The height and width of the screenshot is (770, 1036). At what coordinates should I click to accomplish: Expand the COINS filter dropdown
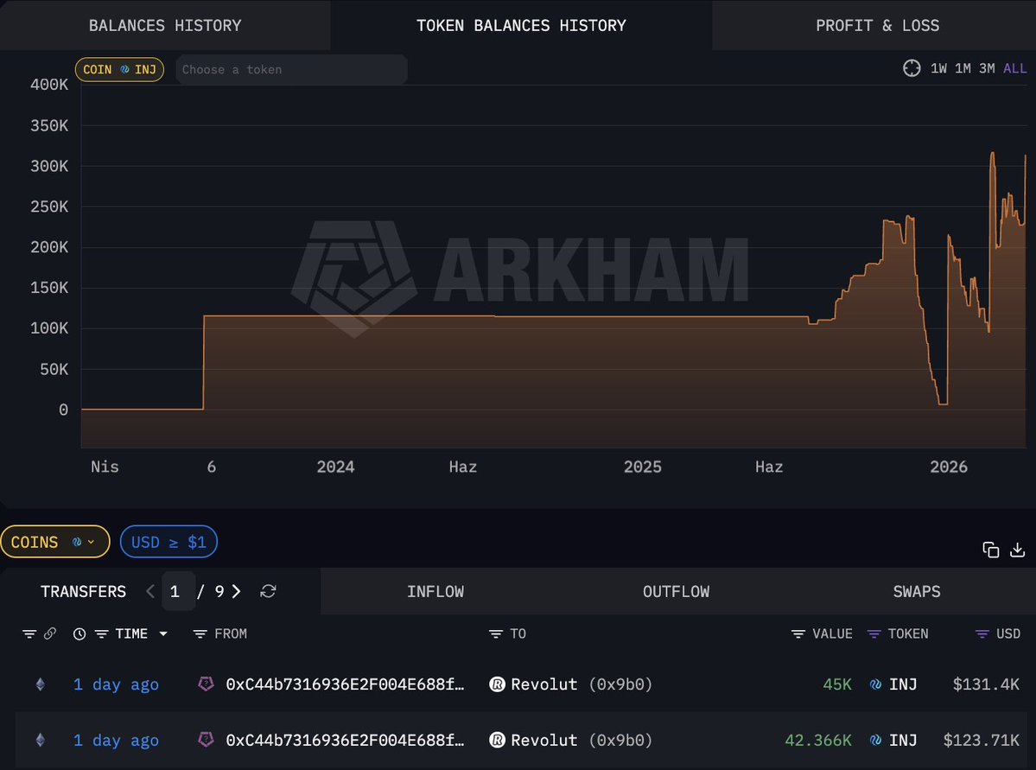54,542
